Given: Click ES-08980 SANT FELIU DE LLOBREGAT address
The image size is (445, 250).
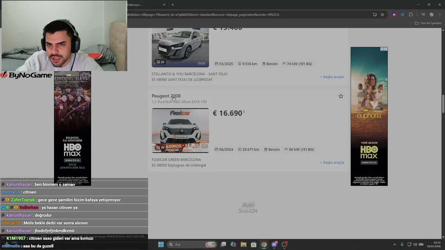Looking at the screenshot, I should pos(182,80).
